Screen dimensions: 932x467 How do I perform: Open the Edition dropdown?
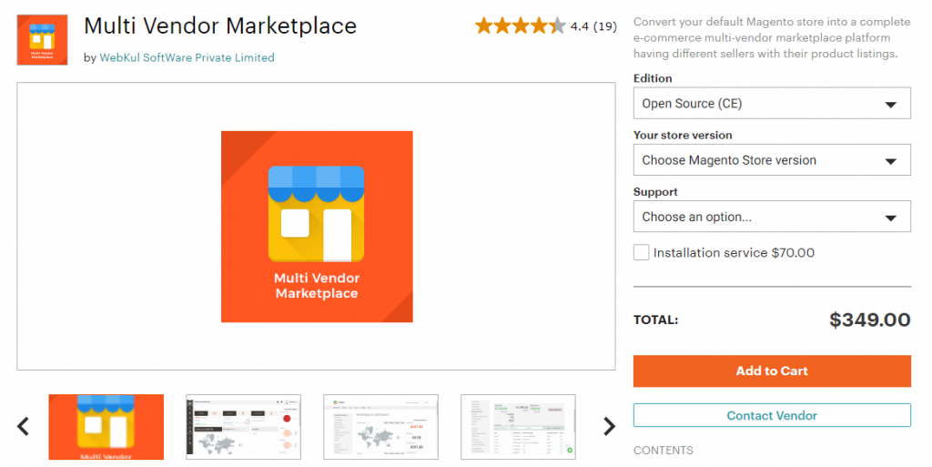click(x=772, y=104)
